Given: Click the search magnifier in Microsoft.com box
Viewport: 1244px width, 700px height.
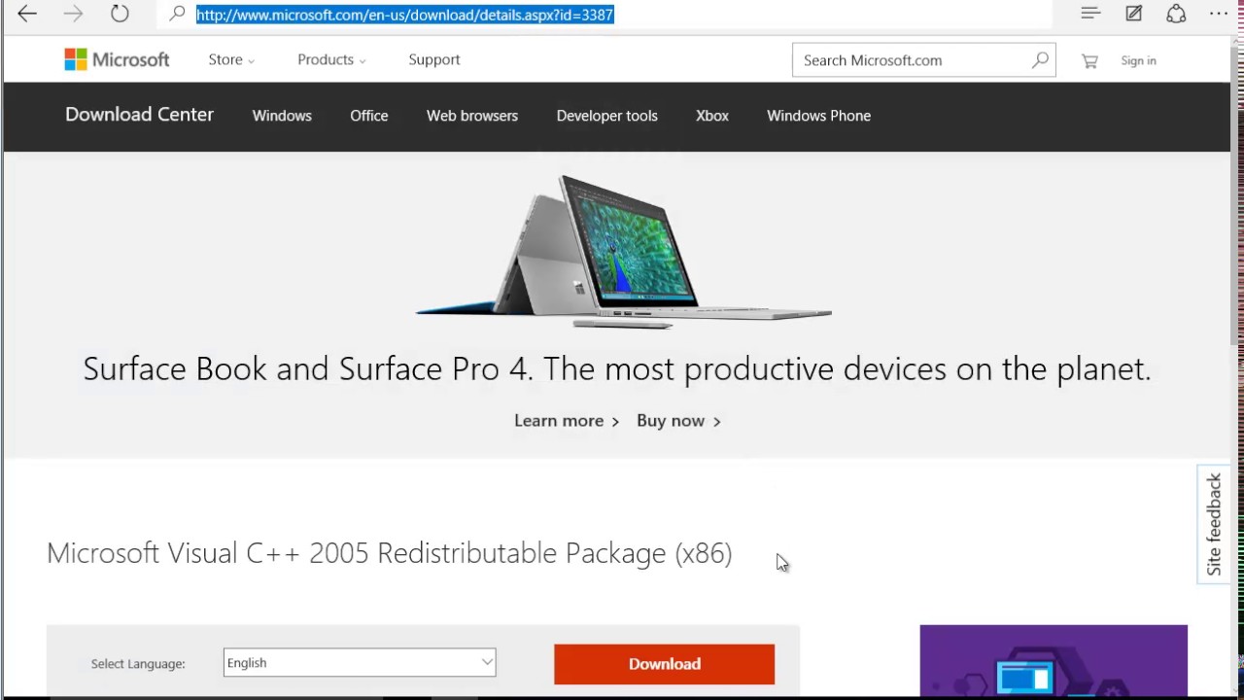Looking at the screenshot, I should pyautogui.click(x=1040, y=59).
